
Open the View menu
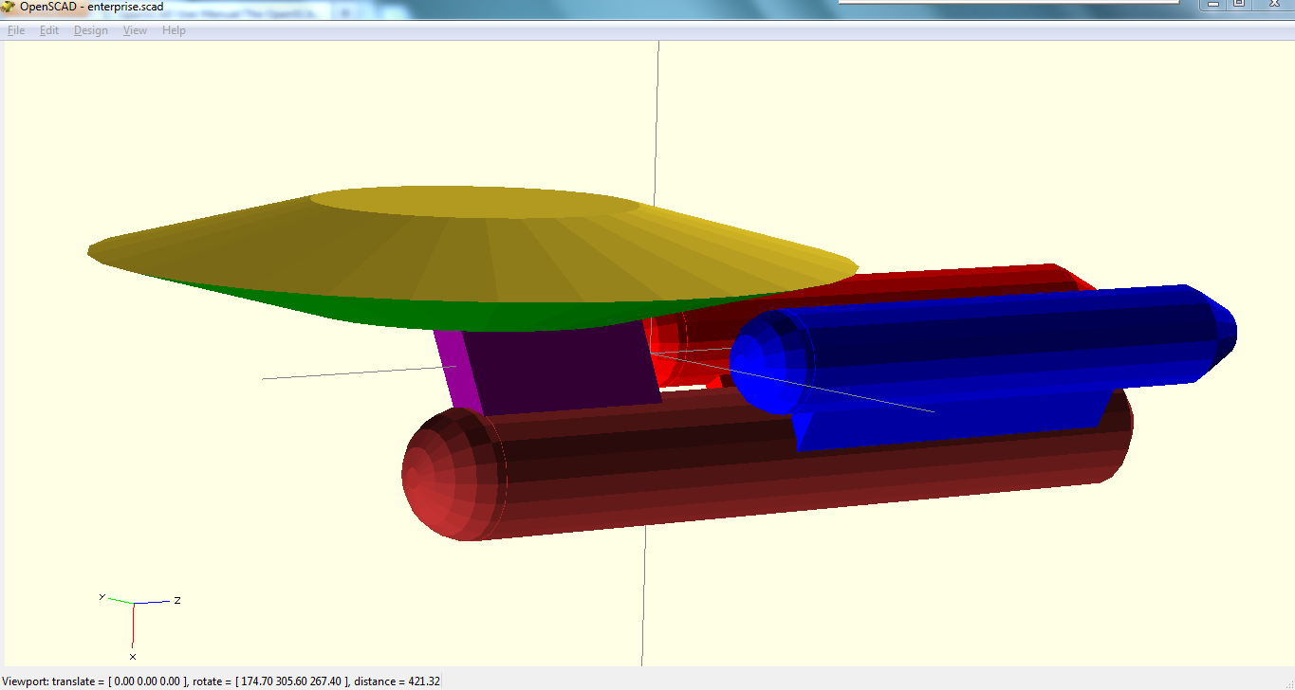click(x=134, y=29)
